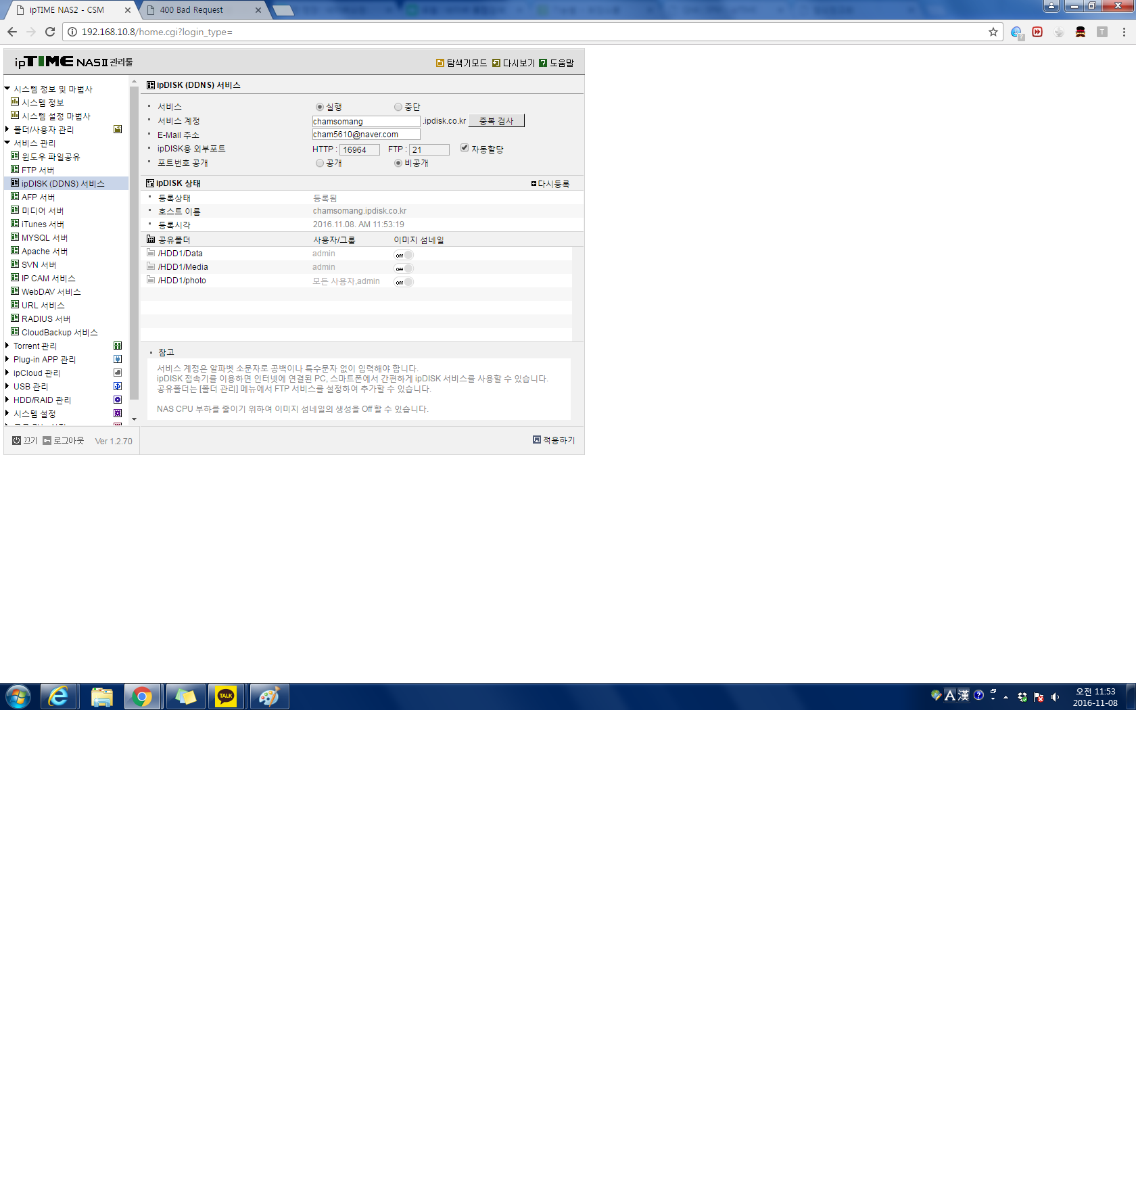The height and width of the screenshot is (1186, 1136).
Task: Expand the USB 관리 tree node
Action: pyautogui.click(x=7, y=386)
